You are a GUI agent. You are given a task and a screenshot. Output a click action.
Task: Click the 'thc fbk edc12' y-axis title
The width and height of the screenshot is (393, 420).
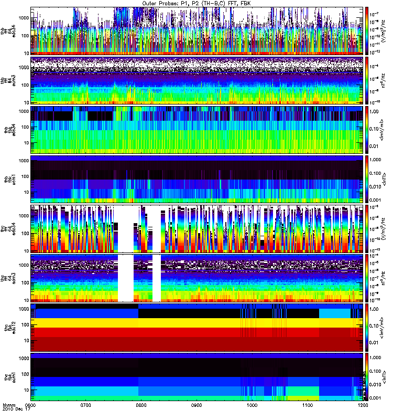pos(10,327)
